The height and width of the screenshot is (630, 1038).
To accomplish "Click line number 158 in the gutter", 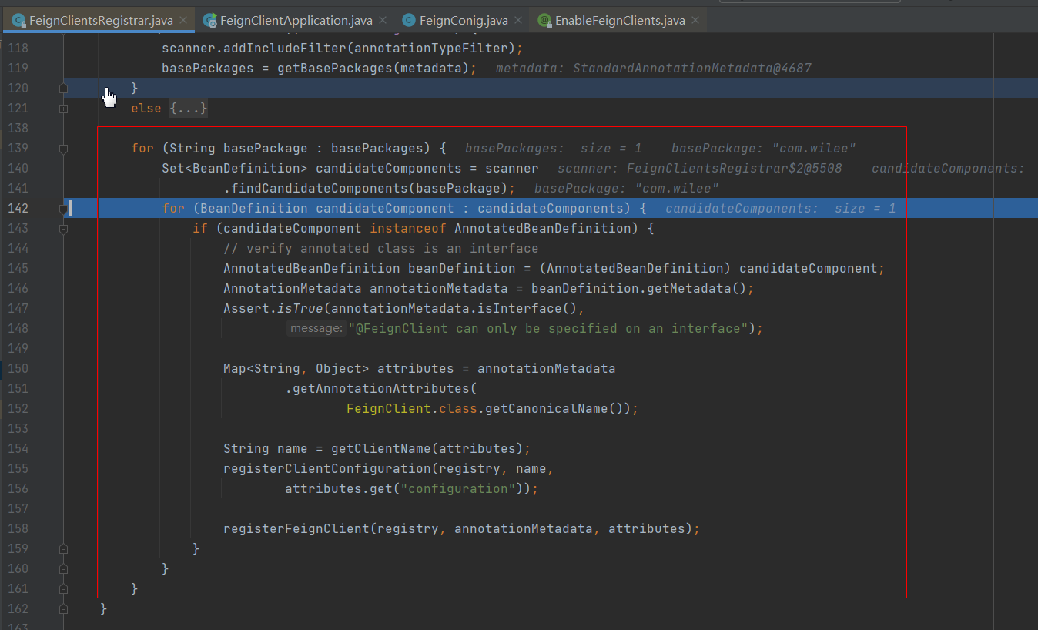I will click(18, 528).
